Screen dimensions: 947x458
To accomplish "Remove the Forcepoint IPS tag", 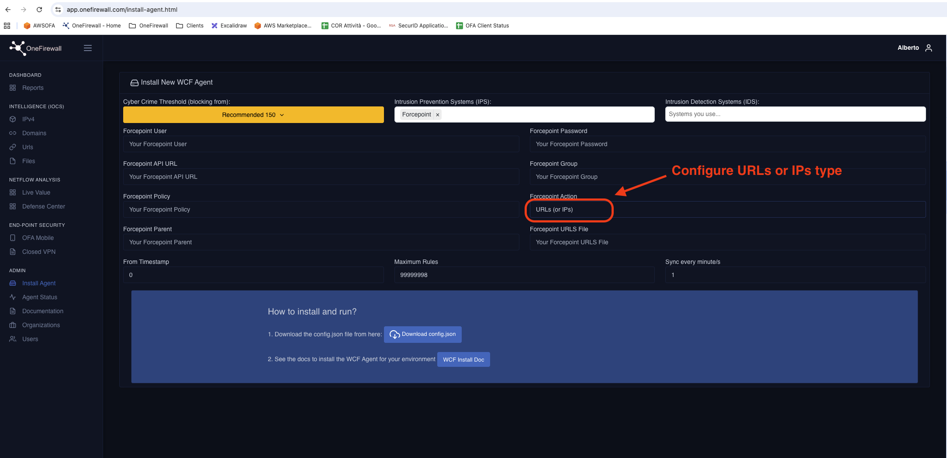I will point(437,115).
